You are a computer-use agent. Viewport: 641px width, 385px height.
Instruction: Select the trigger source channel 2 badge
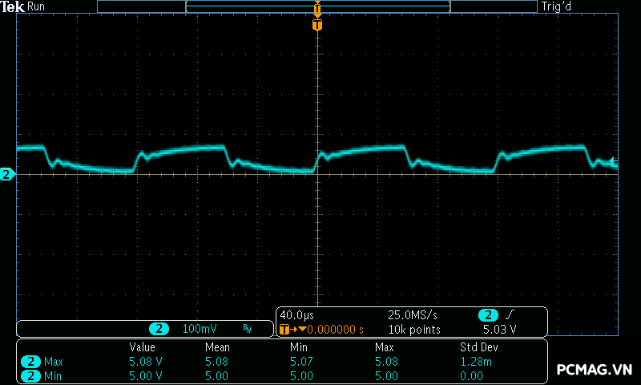pos(488,315)
